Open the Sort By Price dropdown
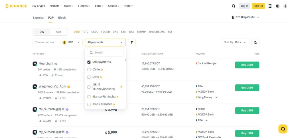Screen dimensions: 292x138 coord(235,42)
